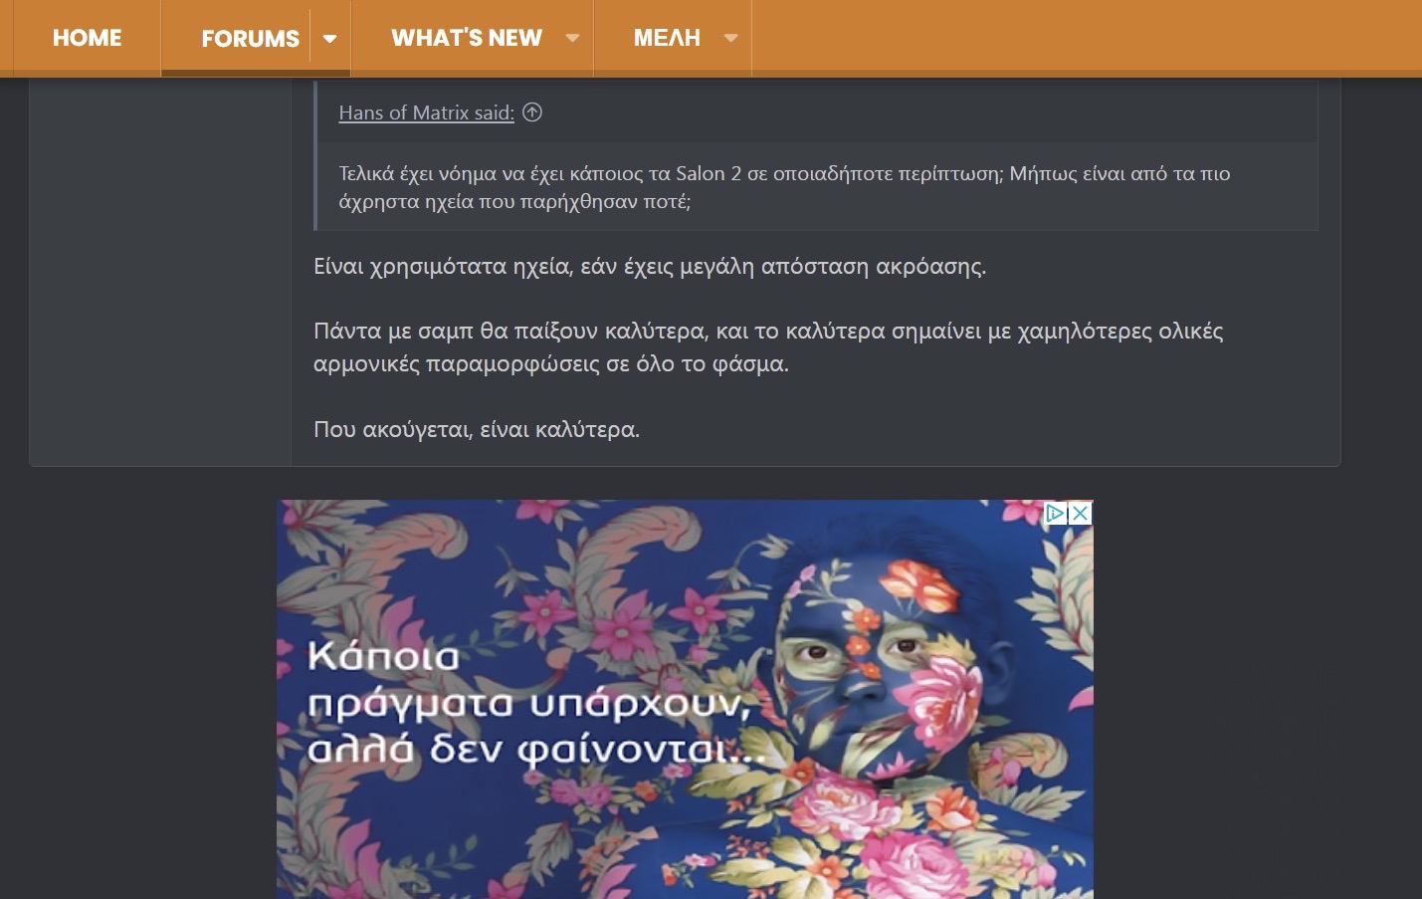
Task: Open the WHAT'S NEW tab
Action: (466, 38)
